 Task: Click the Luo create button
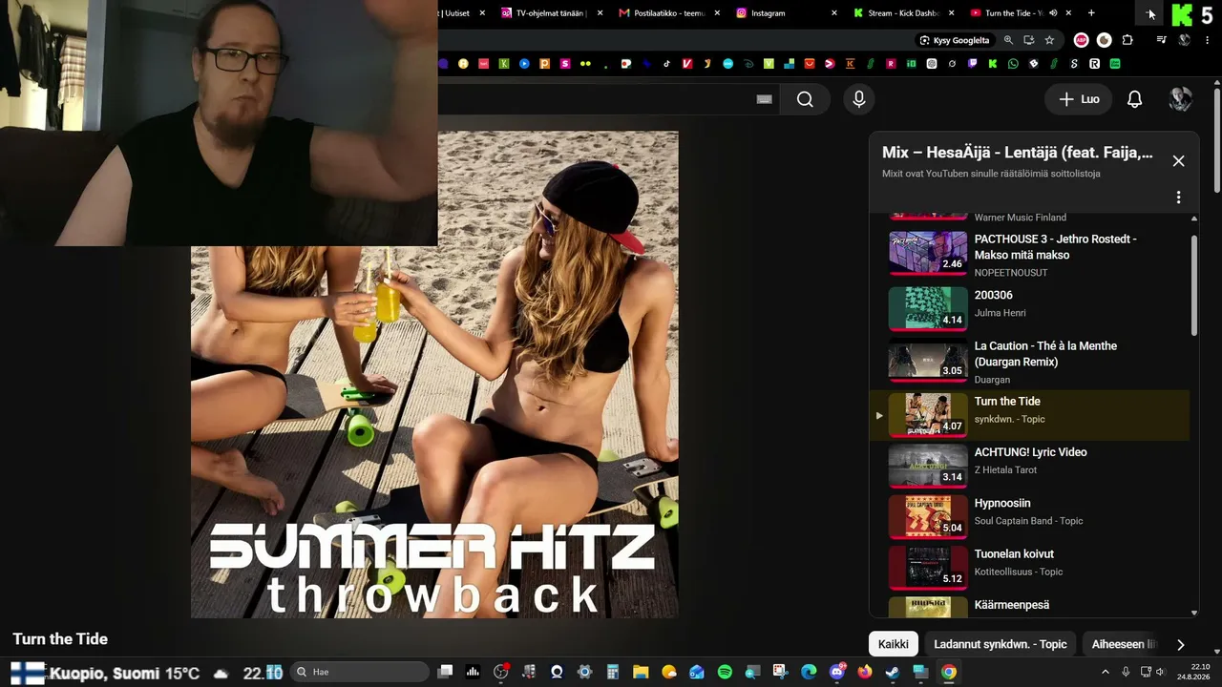coord(1079,99)
